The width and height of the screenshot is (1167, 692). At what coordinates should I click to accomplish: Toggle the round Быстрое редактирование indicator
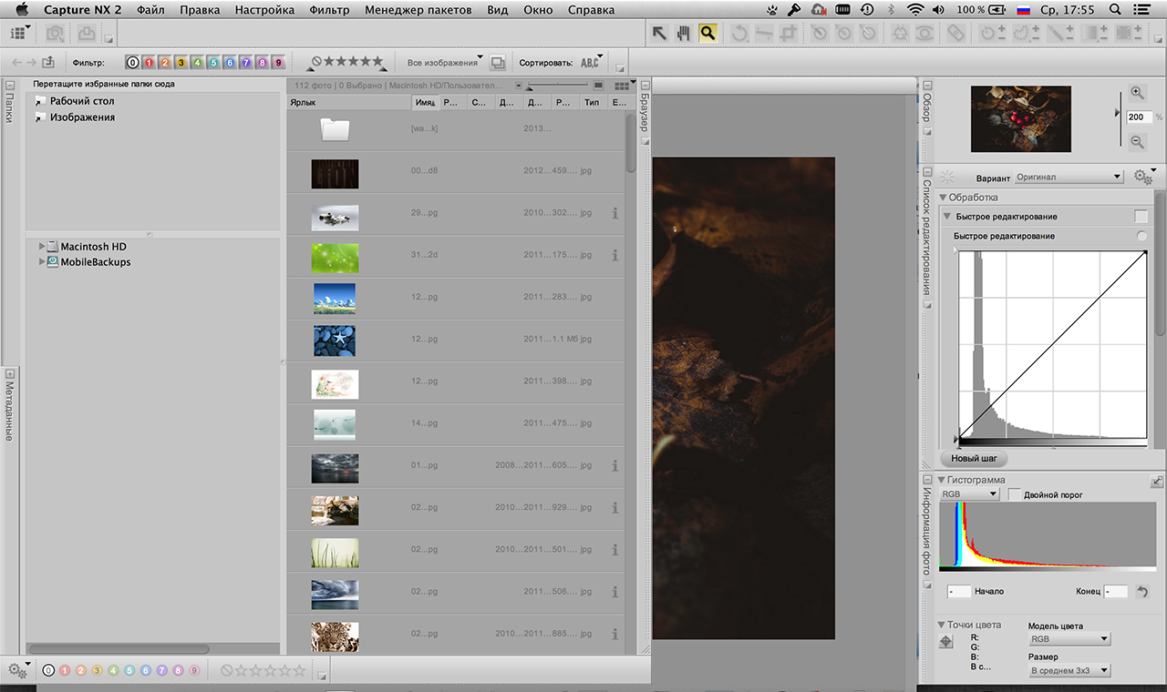point(1141,236)
